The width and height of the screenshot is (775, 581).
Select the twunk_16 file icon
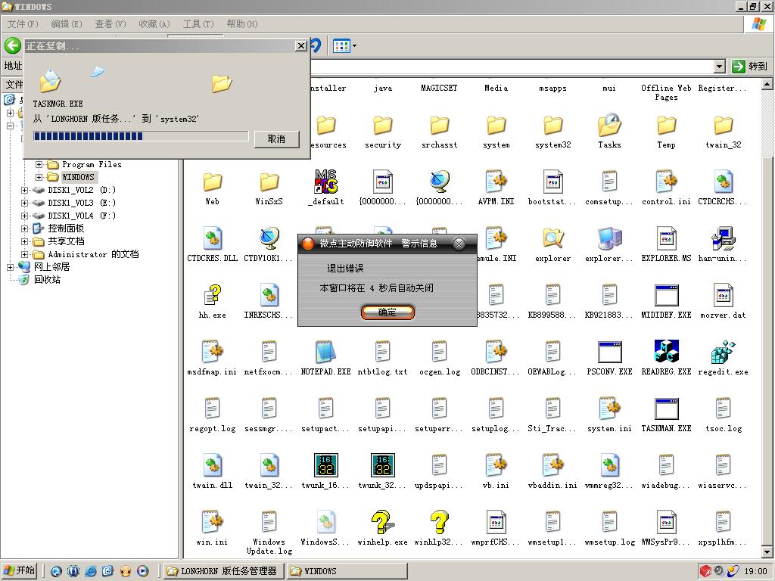[325, 465]
